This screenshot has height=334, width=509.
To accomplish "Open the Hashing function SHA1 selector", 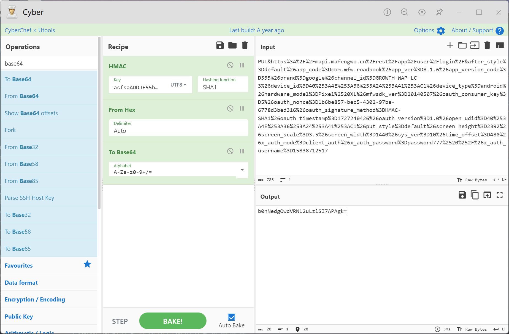I will [223, 84].
